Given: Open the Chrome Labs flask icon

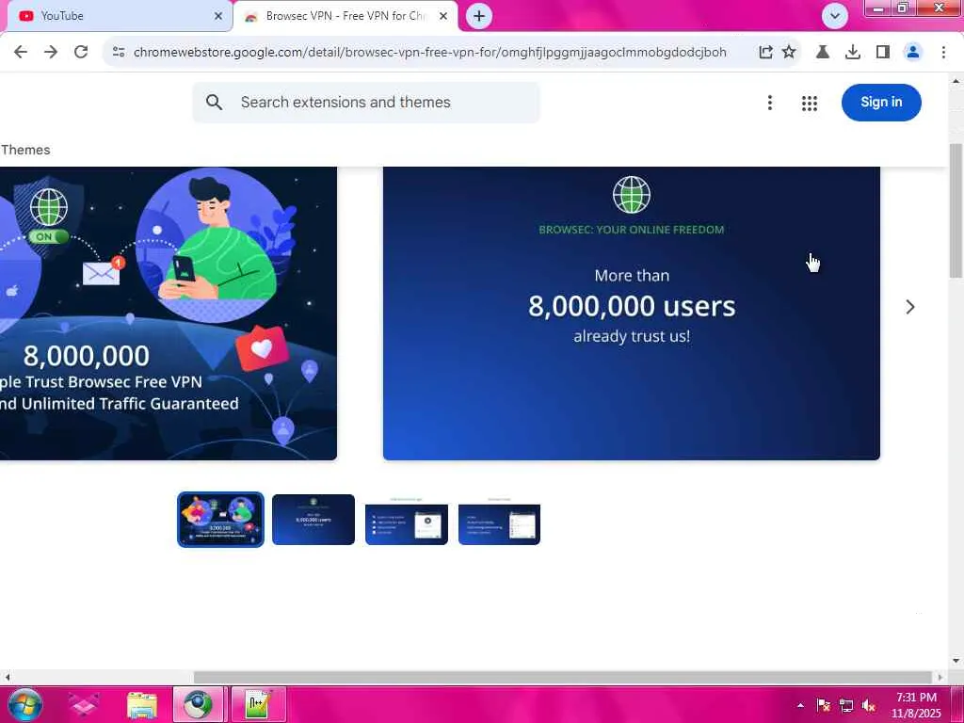Looking at the screenshot, I should [823, 53].
